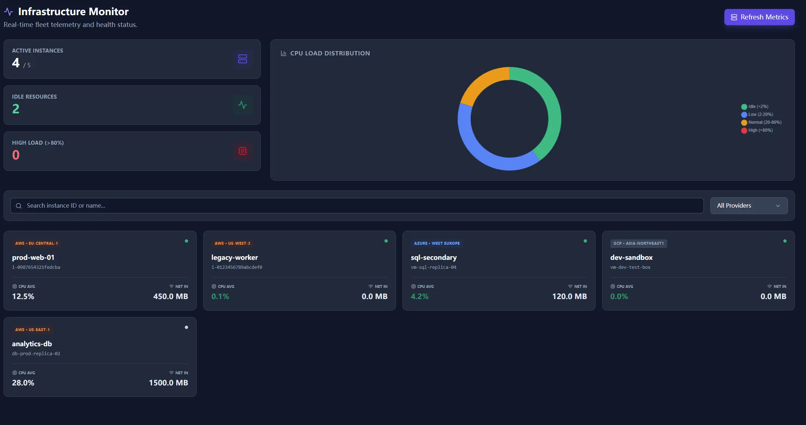The height and width of the screenshot is (425, 806).
Task: Toggle Normal (20-80%) legend swatch
Action: point(744,122)
